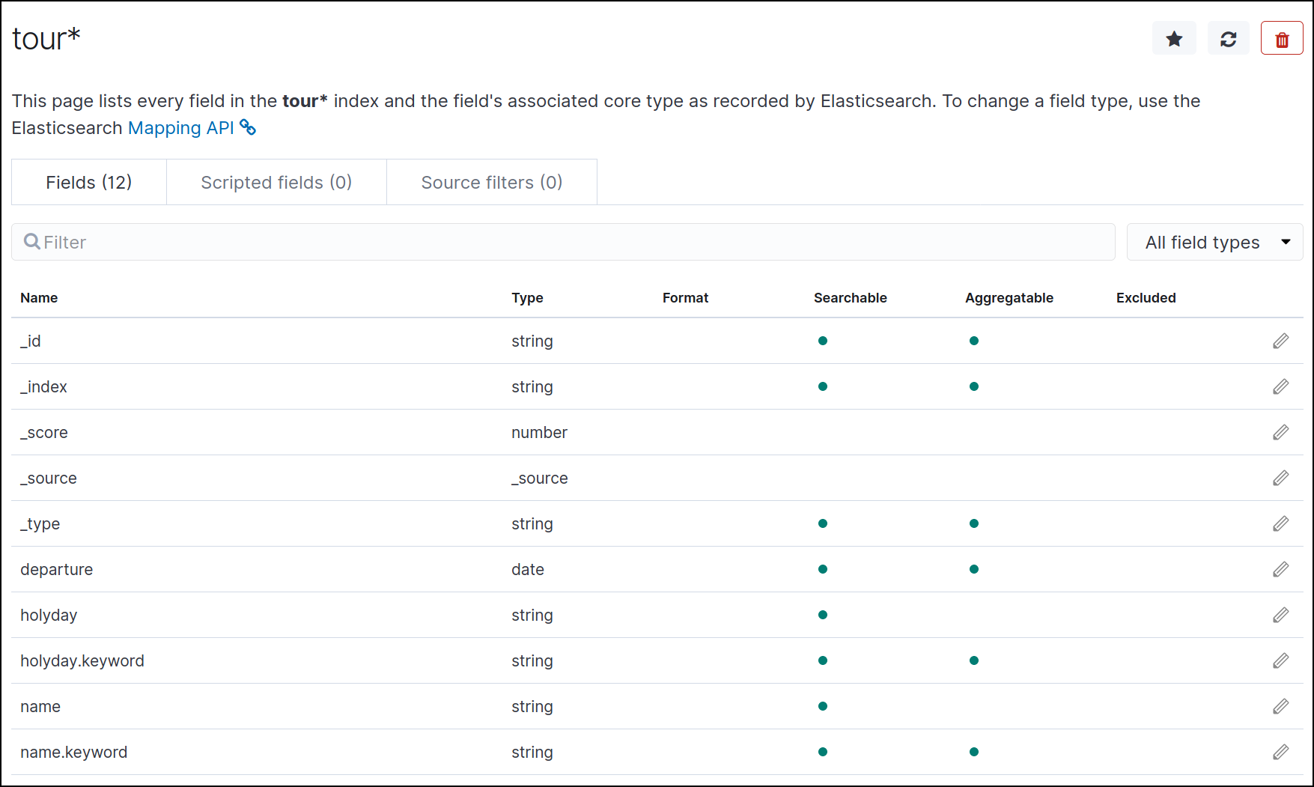The image size is (1314, 787).
Task: Sort by the Type column header
Action: pyautogui.click(x=527, y=298)
